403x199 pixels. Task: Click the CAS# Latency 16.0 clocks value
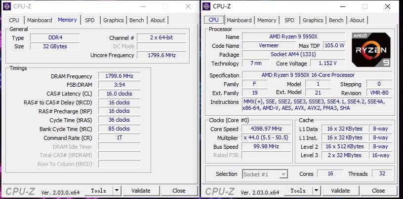point(119,94)
